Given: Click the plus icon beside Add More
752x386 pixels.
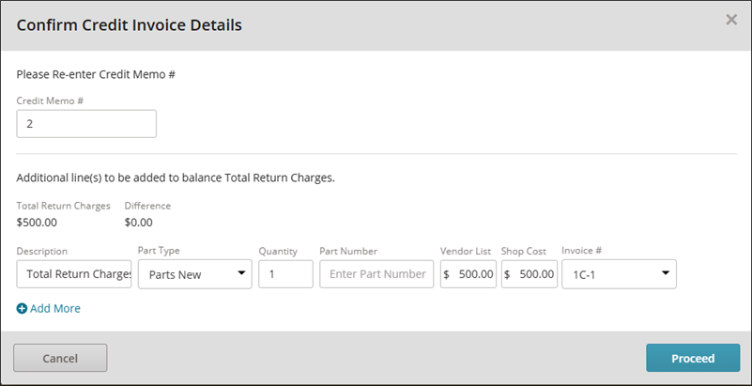Looking at the screenshot, I should coord(22,308).
